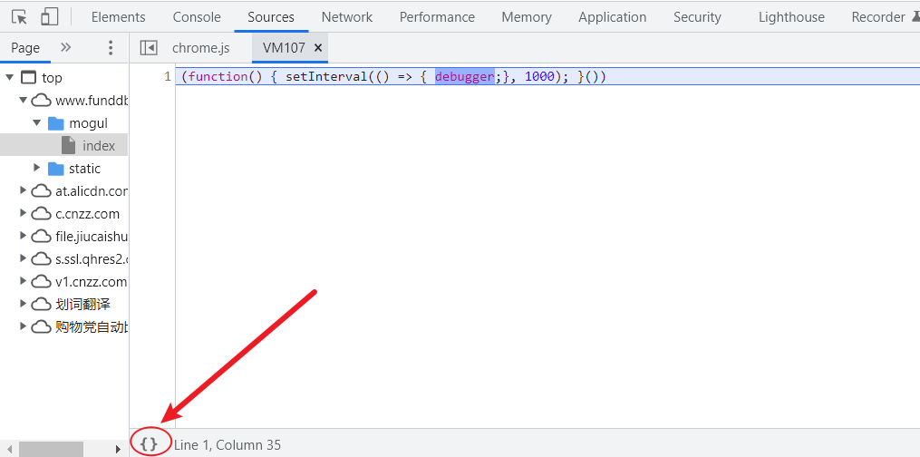Click the mogul folder icon
The height and width of the screenshot is (457, 920).
(x=55, y=123)
